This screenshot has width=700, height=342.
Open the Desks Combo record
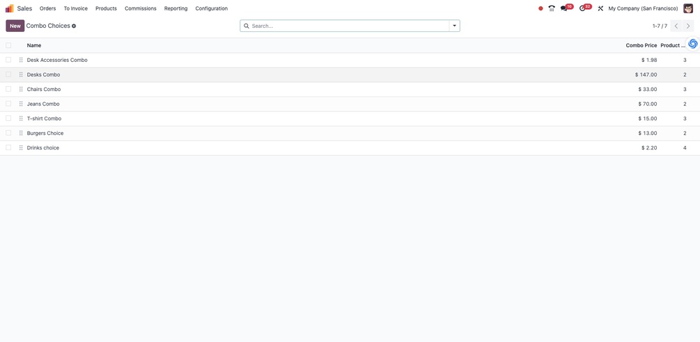pyautogui.click(x=43, y=74)
